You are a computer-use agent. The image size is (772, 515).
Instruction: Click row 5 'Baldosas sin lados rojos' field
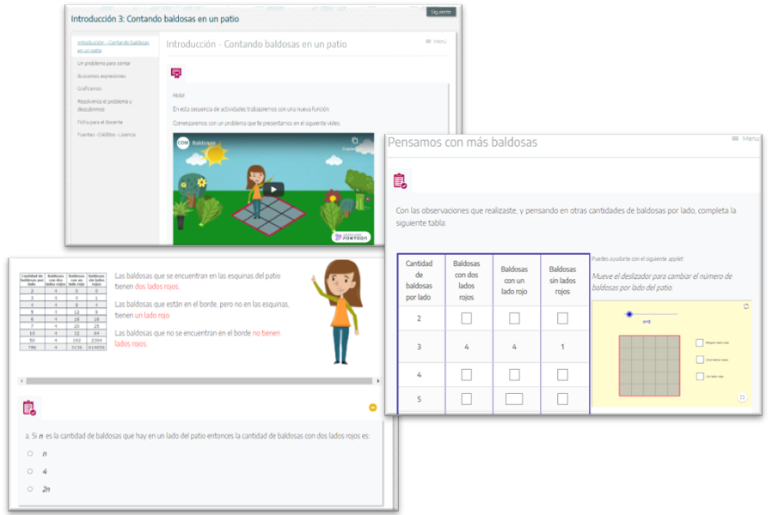click(x=562, y=399)
